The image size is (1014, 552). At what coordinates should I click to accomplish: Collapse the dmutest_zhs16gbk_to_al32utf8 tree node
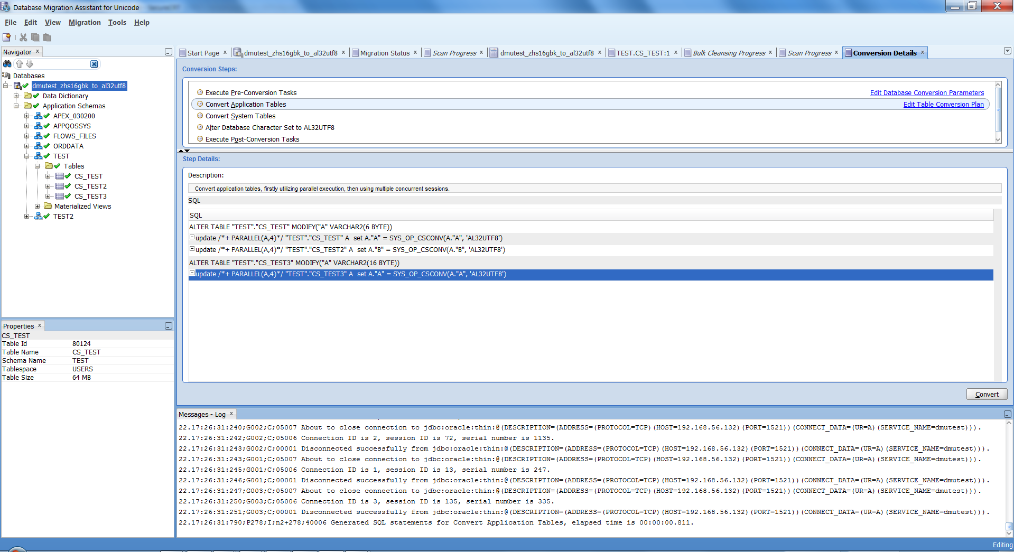(x=6, y=86)
